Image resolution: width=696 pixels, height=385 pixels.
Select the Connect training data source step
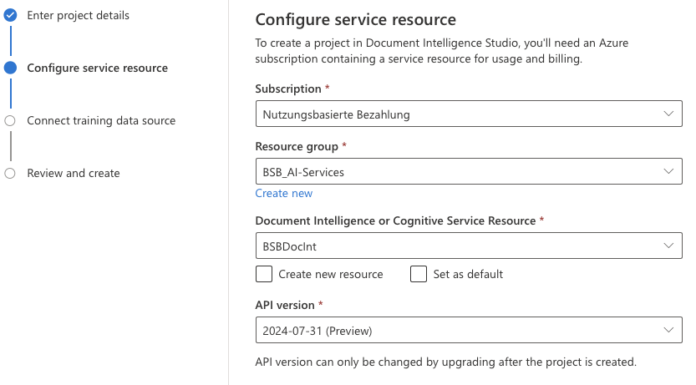coord(101,120)
